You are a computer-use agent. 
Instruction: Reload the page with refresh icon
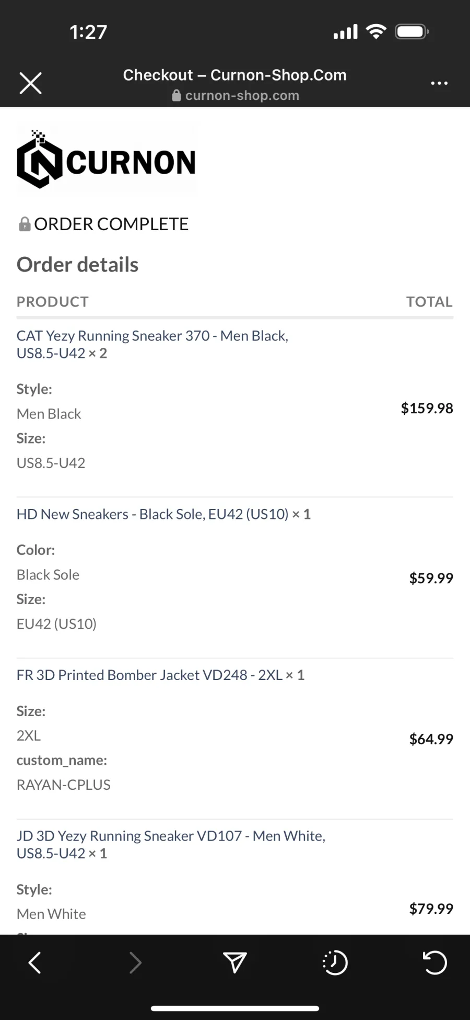click(x=434, y=962)
